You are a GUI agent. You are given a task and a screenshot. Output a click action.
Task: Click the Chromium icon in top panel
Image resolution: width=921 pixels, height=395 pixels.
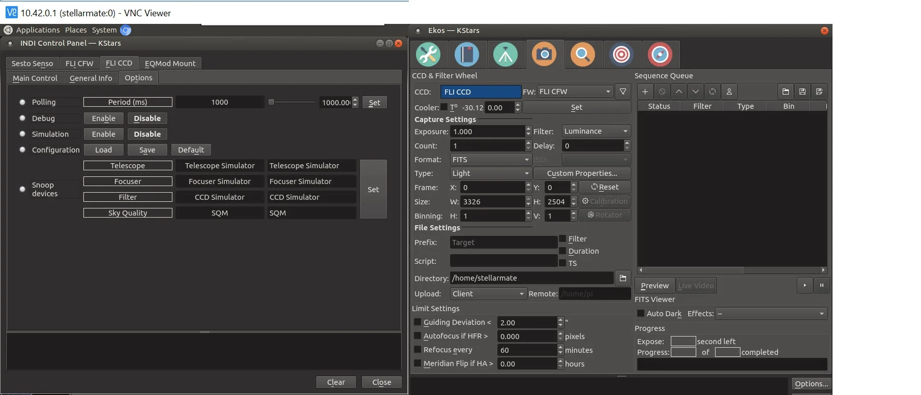[126, 30]
